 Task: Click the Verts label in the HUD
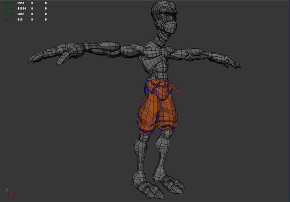click(x=8, y=3)
